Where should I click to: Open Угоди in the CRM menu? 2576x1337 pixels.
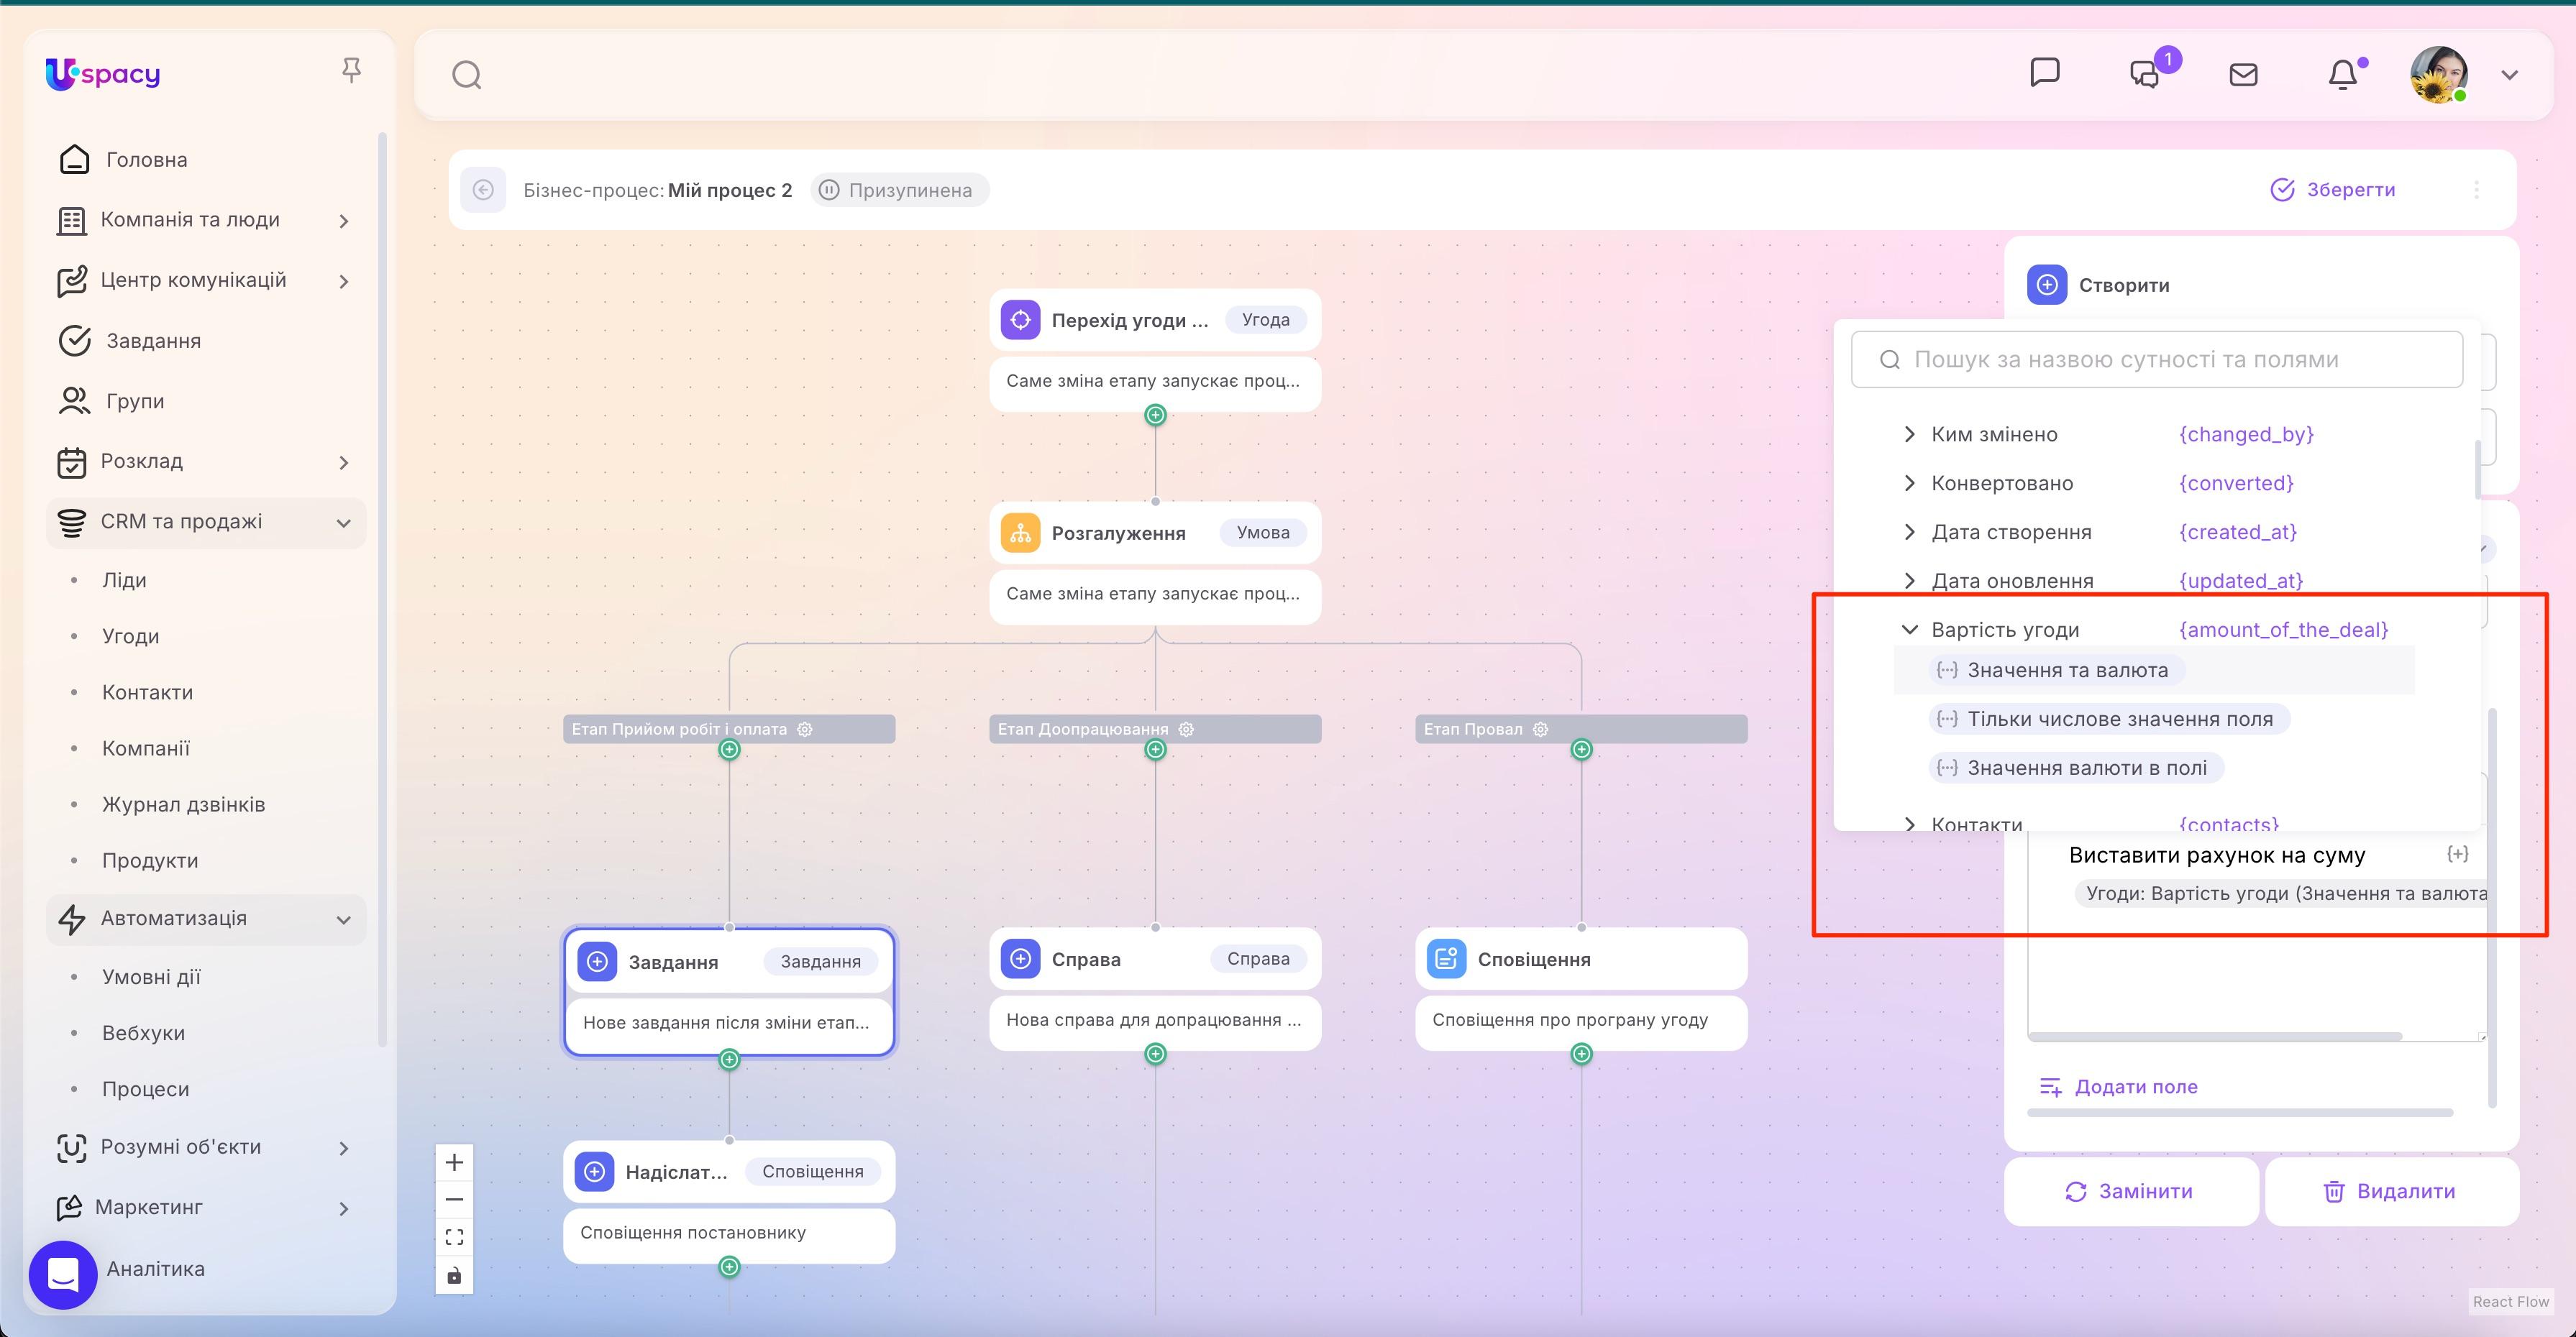click(131, 635)
